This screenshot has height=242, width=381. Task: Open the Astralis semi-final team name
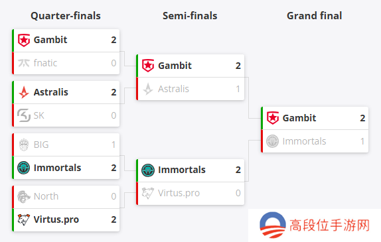pyautogui.click(x=173, y=89)
